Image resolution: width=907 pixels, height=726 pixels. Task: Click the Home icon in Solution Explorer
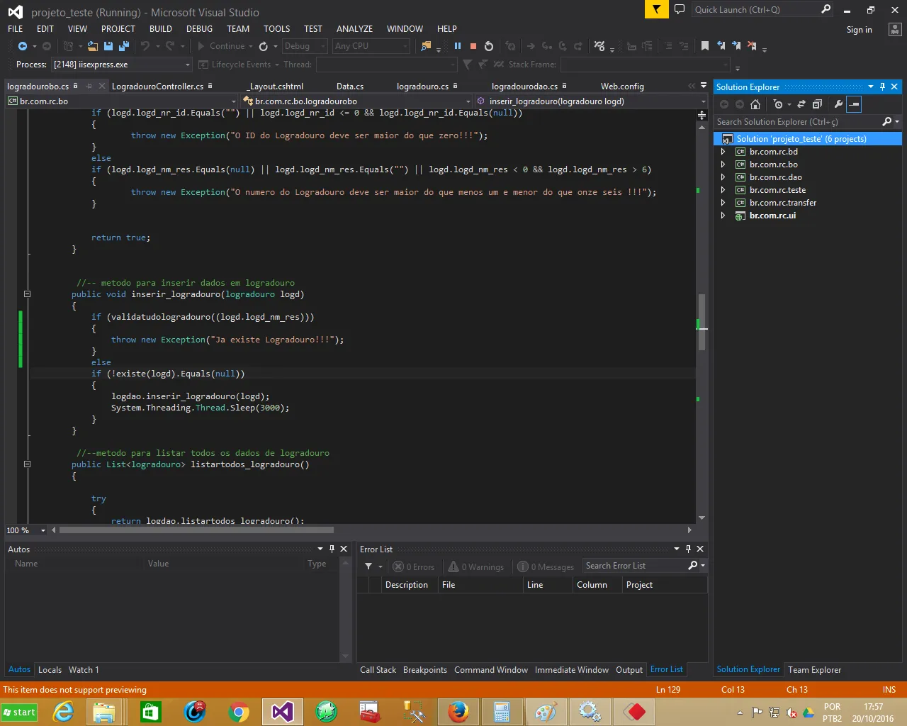pyautogui.click(x=755, y=104)
